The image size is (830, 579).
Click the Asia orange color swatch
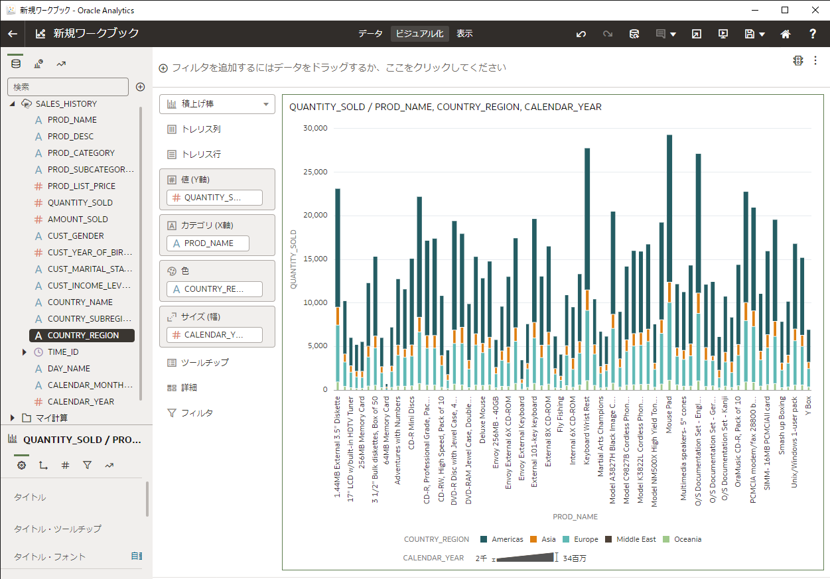(534, 539)
